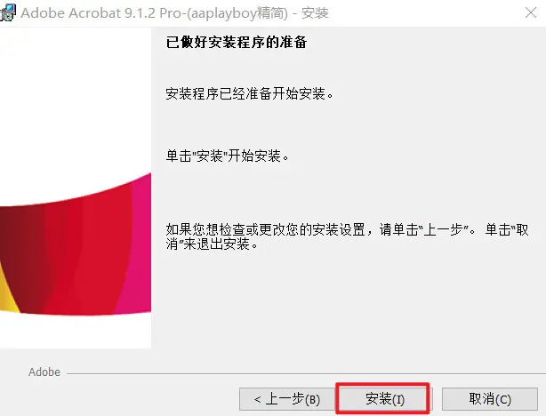This screenshot has height=416, width=546.
Task: Click the text 消"来退出安装 on the last line
Action: pyautogui.click(x=212, y=244)
